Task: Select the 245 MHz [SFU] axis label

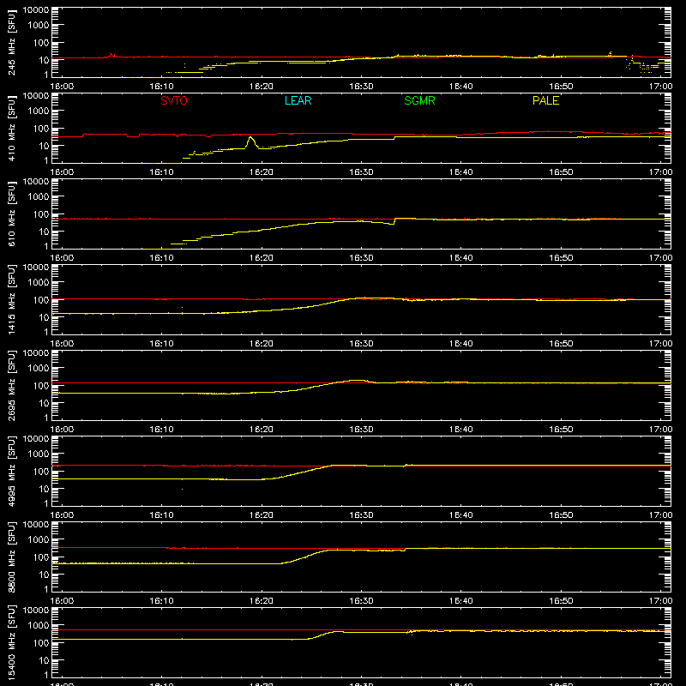Action: (11, 42)
